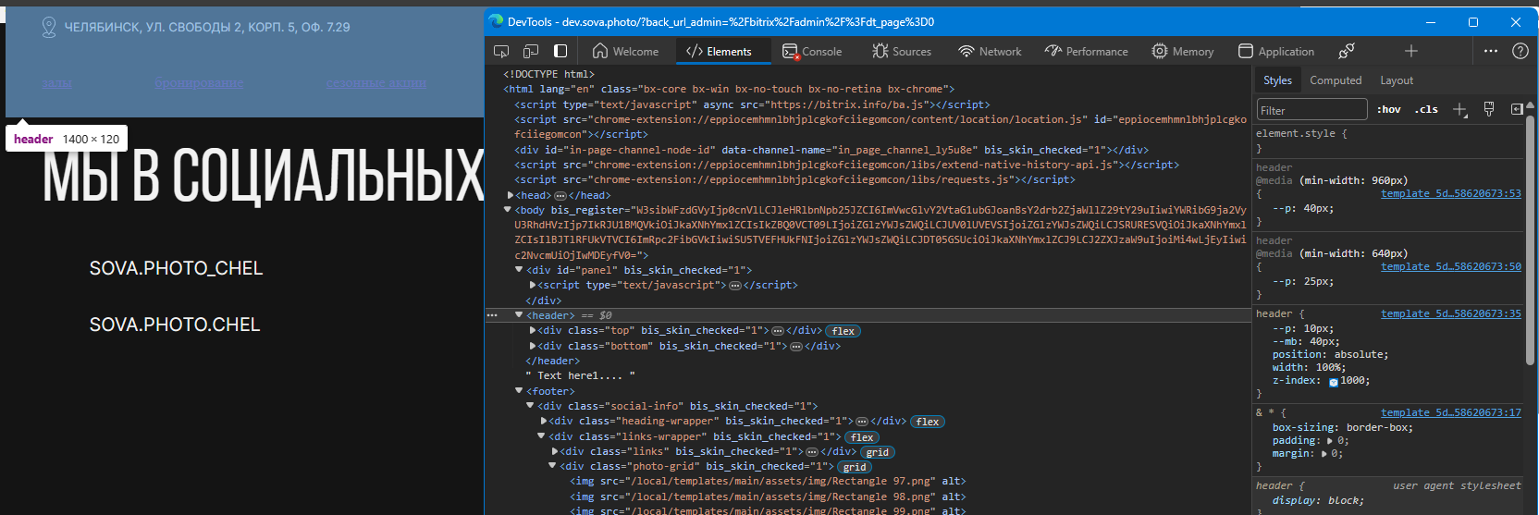Open the DevTools three-dot customize menu
Viewport: 1539px width, 515px height.
pyautogui.click(x=1491, y=51)
